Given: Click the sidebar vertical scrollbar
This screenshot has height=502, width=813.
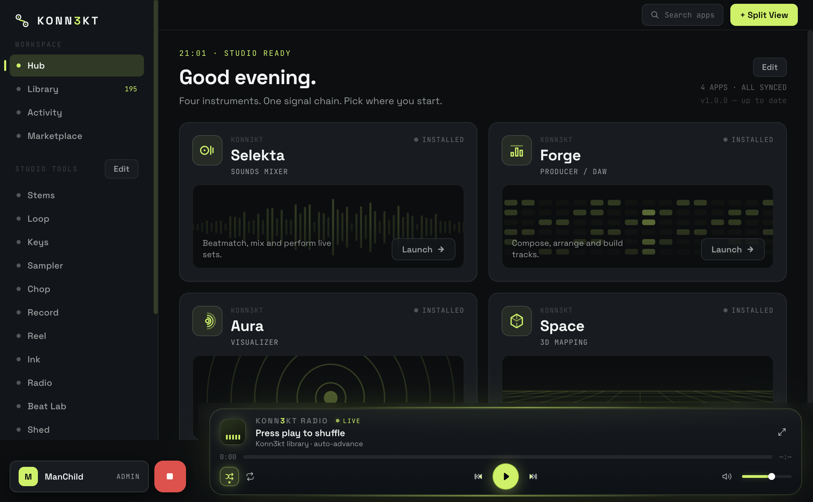Looking at the screenshot, I should (x=156, y=157).
